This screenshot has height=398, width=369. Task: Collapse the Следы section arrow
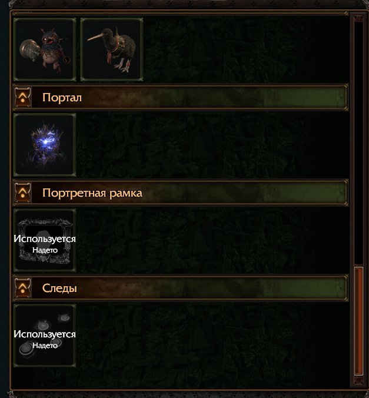point(23,288)
